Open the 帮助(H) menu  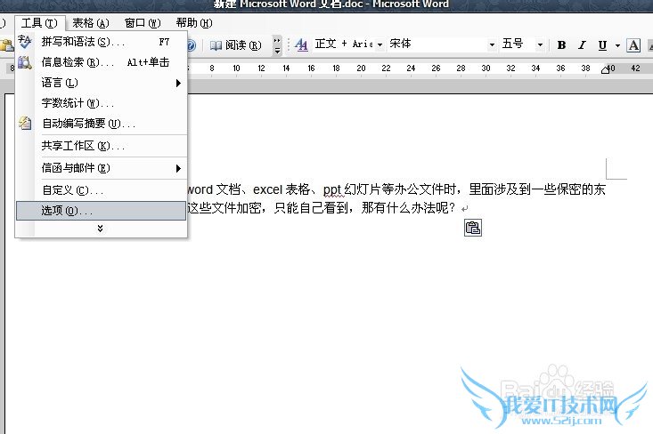[194, 23]
